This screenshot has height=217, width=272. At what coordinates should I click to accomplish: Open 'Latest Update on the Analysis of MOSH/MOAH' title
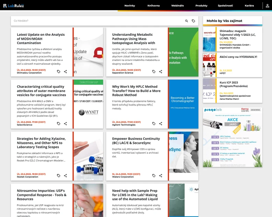click(41, 39)
